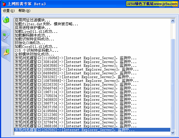Open the 帮助(H) menu

[24, 11]
